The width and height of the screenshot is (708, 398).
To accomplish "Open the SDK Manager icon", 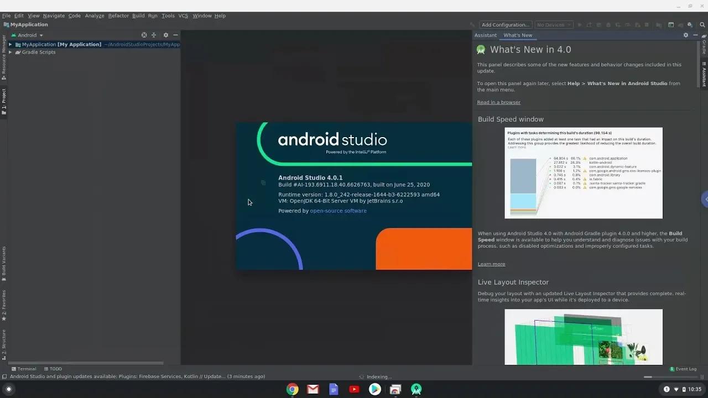I will (690, 25).
